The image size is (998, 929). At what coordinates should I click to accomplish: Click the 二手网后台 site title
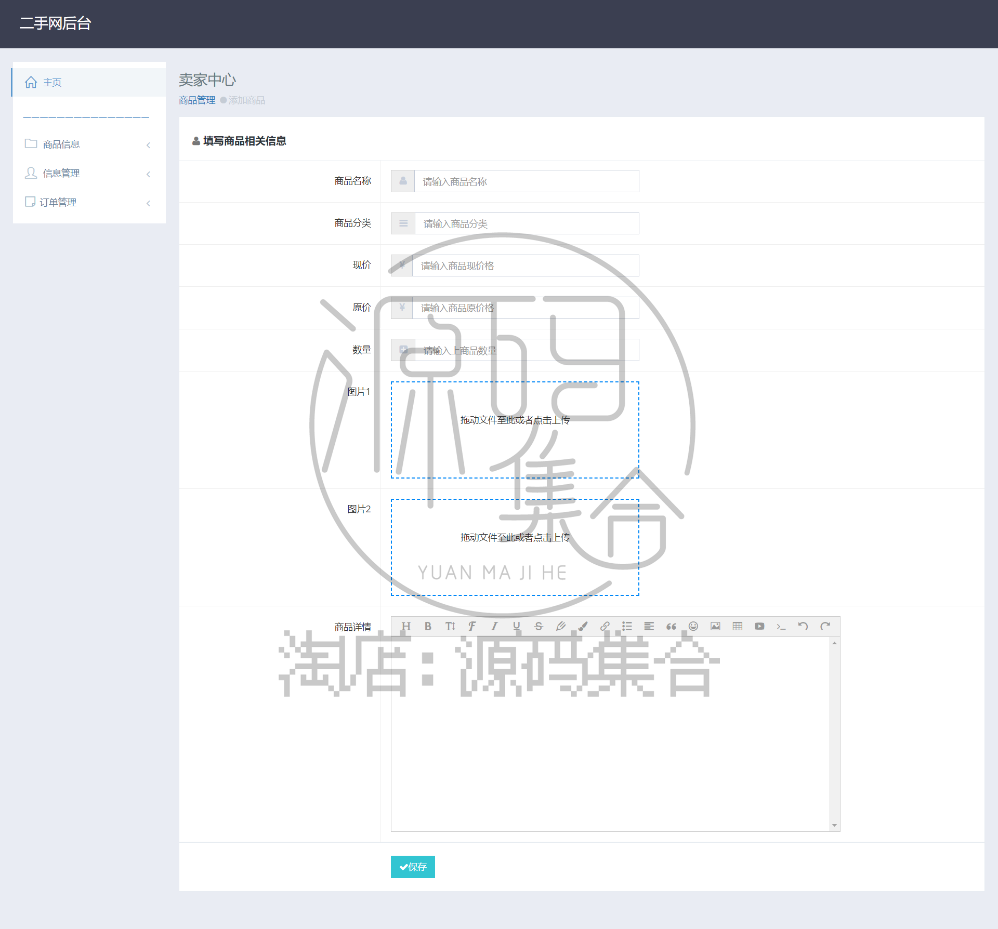(56, 23)
